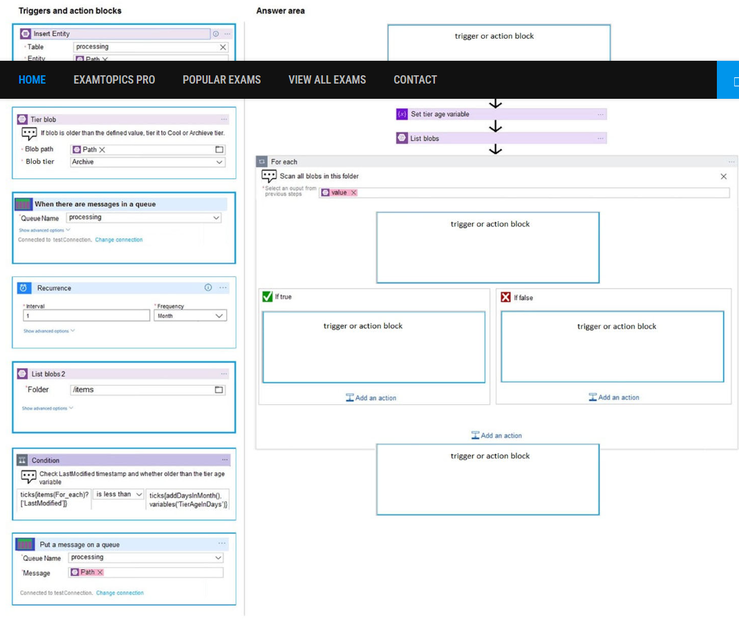This screenshot has width=739, height=619.
Task: Click the List blobs 2 icon
Action: (x=22, y=374)
